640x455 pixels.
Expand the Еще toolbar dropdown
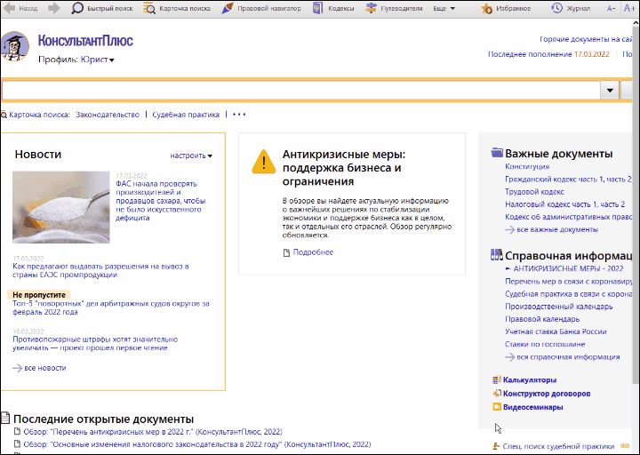pyautogui.click(x=444, y=8)
